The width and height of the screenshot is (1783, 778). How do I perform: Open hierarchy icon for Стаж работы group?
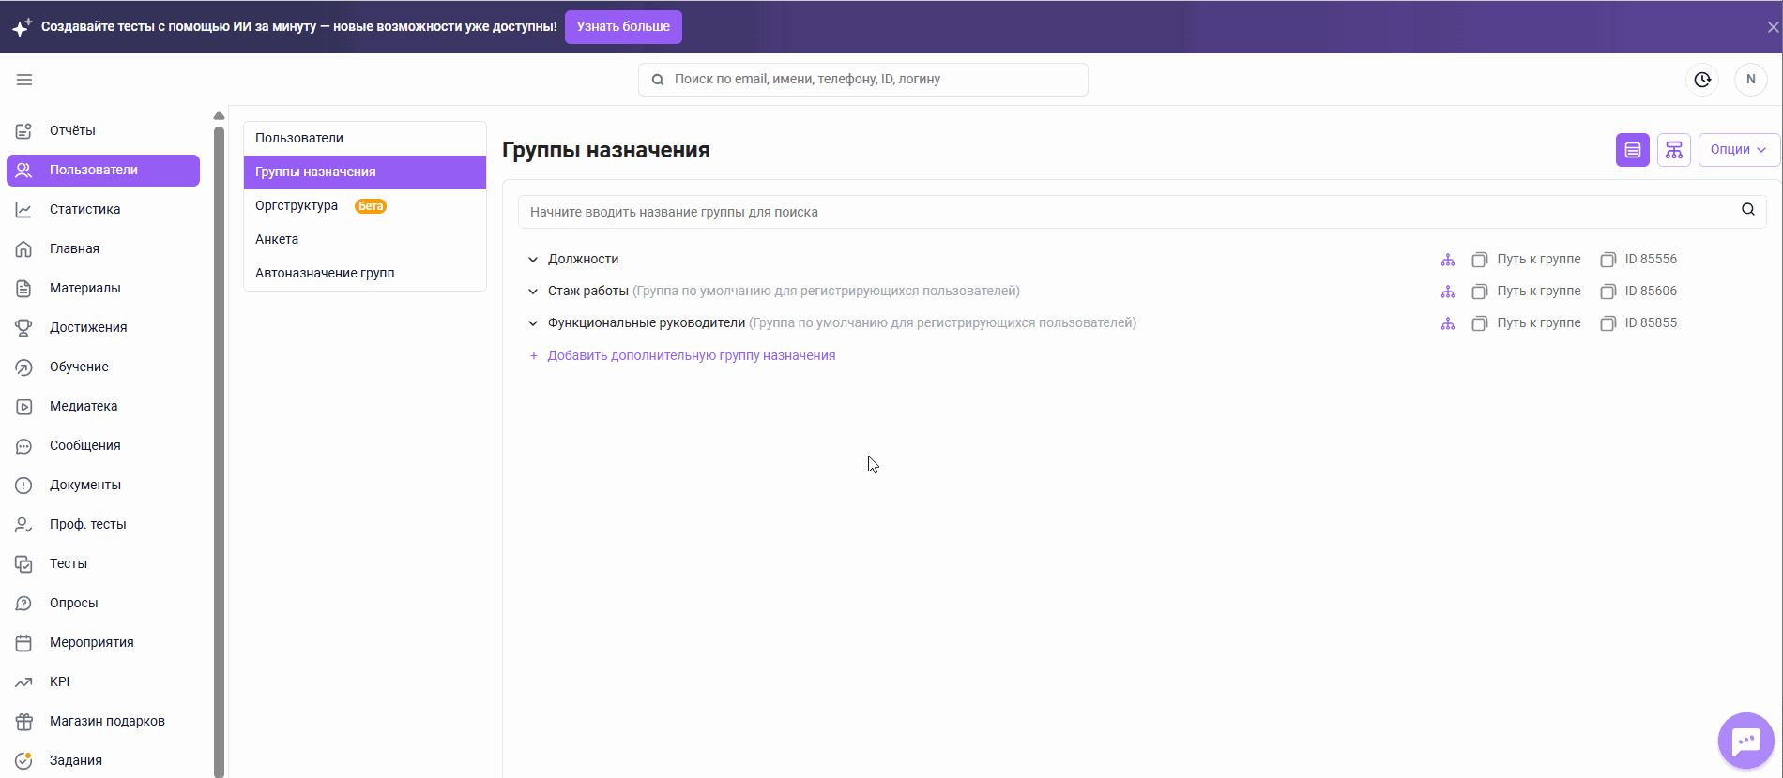click(x=1448, y=292)
